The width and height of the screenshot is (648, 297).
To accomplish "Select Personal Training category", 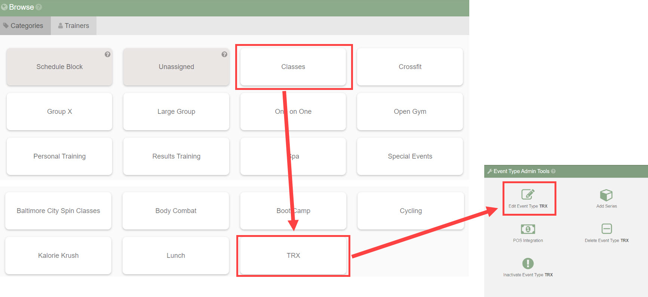I will point(59,156).
